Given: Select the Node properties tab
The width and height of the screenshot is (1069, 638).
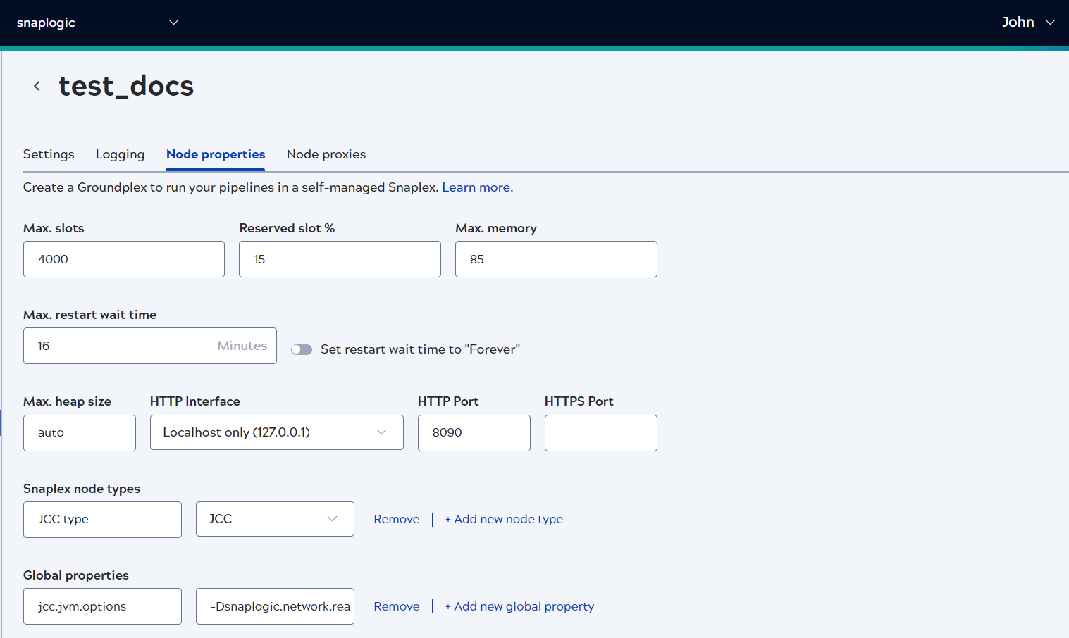Looking at the screenshot, I should pyautogui.click(x=215, y=154).
